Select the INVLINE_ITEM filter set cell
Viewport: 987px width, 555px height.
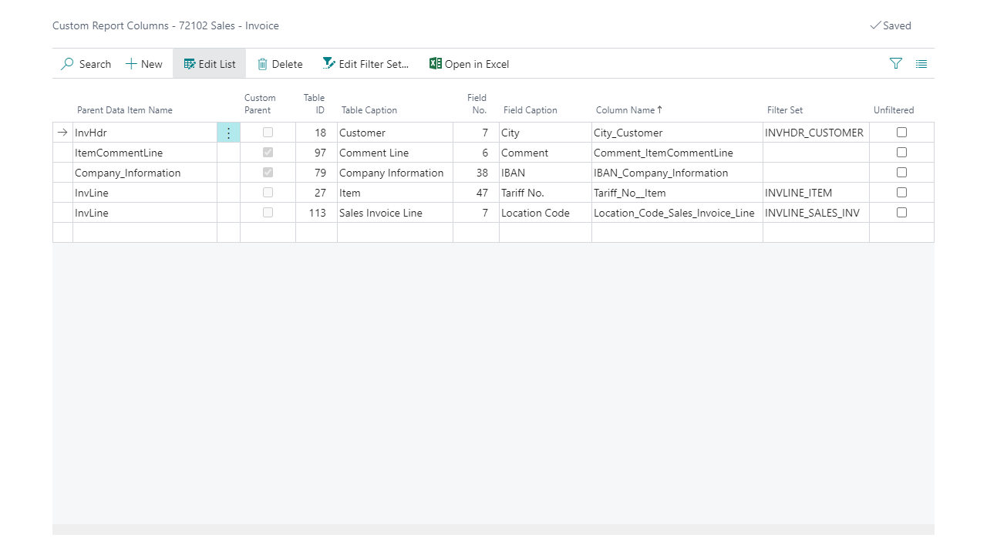coord(799,193)
